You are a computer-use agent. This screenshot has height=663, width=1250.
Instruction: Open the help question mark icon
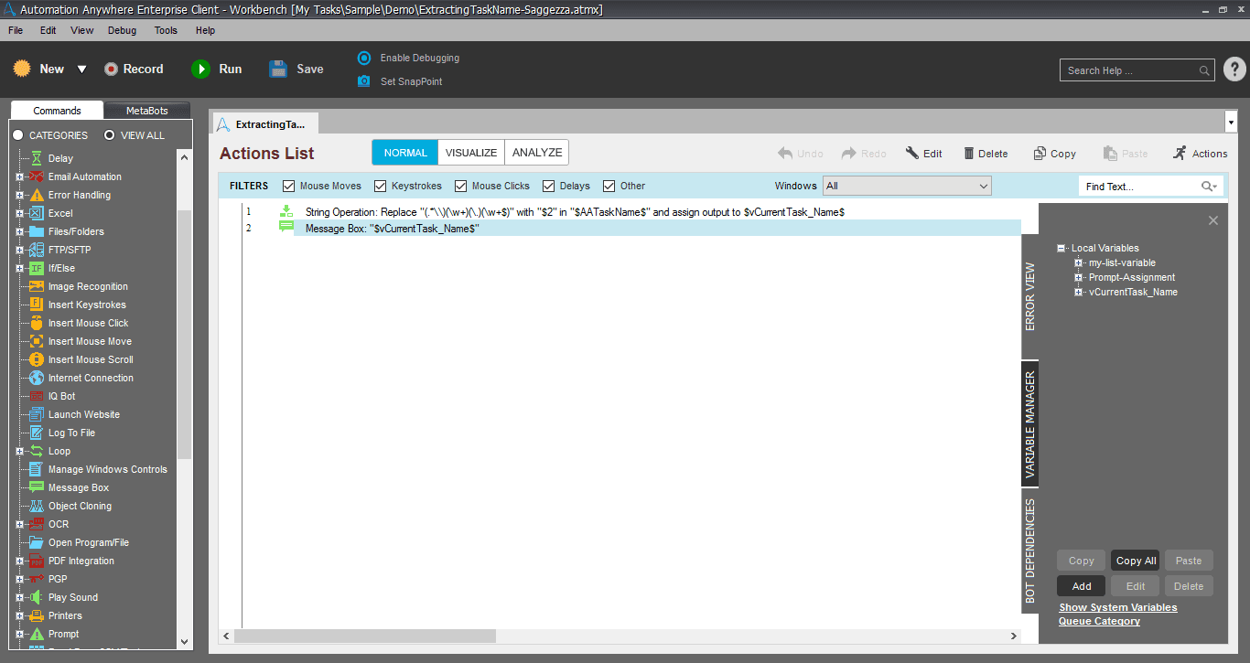click(1234, 70)
